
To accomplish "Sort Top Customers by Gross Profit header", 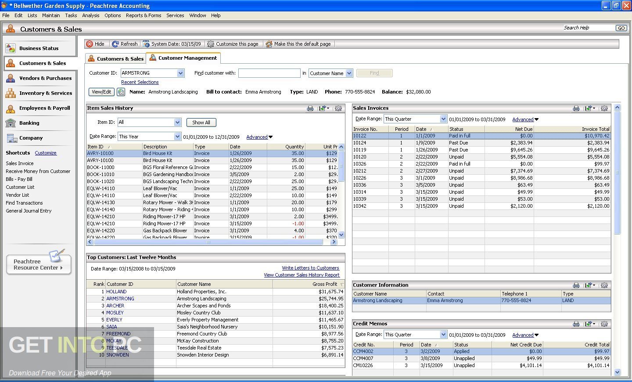I will pyautogui.click(x=309, y=284).
